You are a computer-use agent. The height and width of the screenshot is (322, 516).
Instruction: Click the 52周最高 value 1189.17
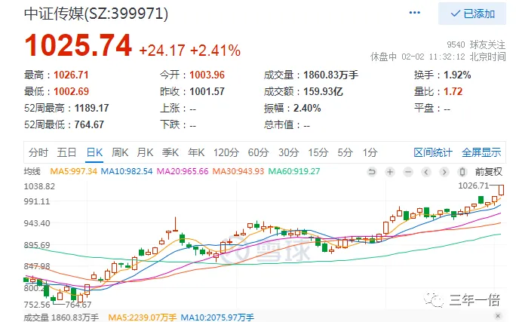tap(91, 108)
